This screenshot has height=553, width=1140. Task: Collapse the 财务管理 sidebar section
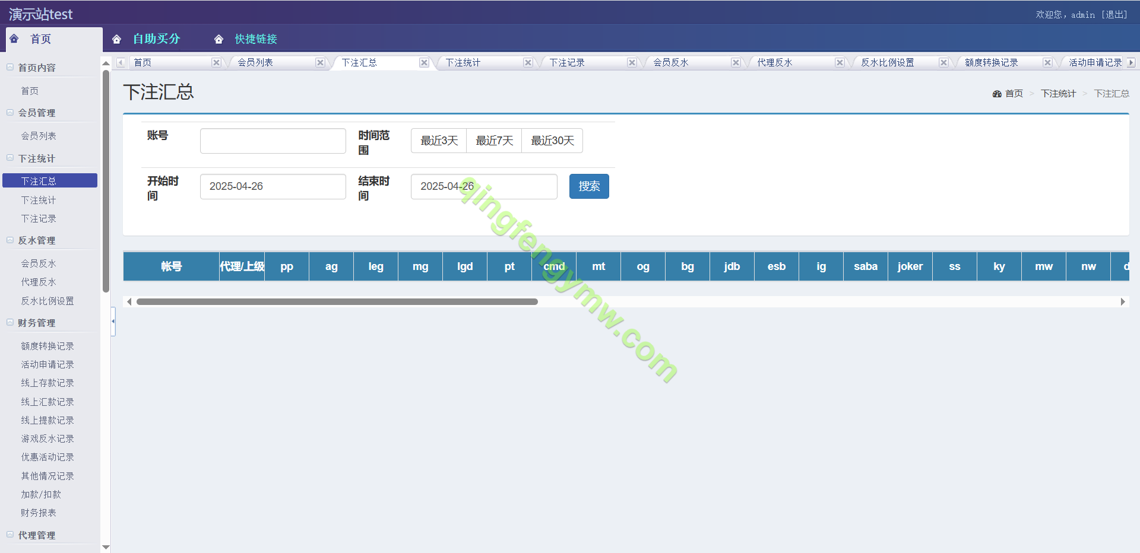point(10,323)
